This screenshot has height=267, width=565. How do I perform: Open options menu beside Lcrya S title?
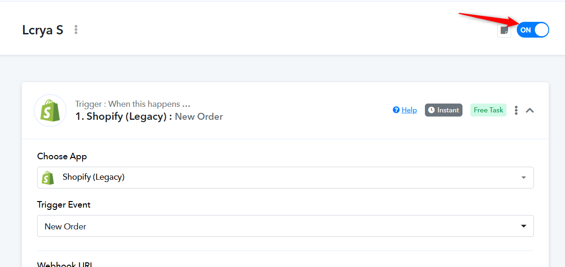[x=76, y=30]
